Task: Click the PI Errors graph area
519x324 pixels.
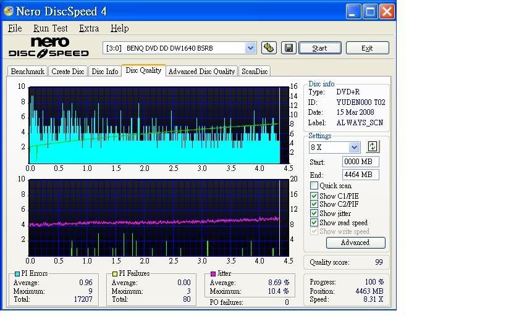Action: point(159,125)
